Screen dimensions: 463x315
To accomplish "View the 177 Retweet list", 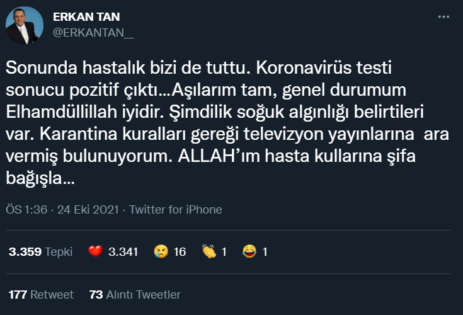I will click(x=41, y=295).
